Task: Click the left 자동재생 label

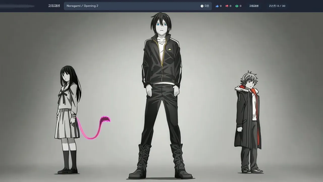Action: click(x=54, y=6)
